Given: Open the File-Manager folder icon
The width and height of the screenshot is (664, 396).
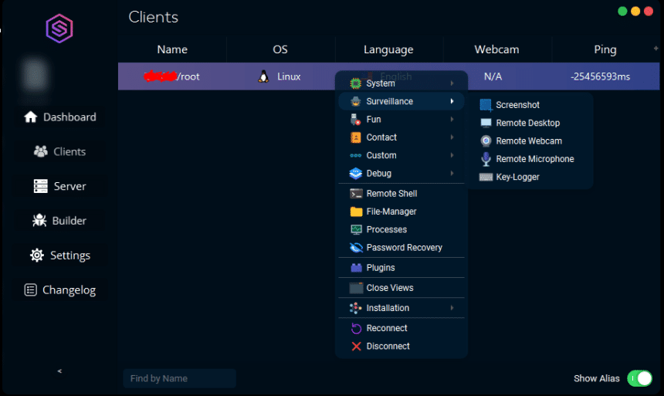Looking at the screenshot, I should [356, 212].
